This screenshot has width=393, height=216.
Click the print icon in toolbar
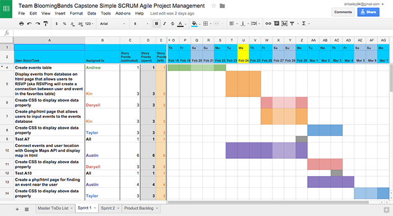point(21,24)
